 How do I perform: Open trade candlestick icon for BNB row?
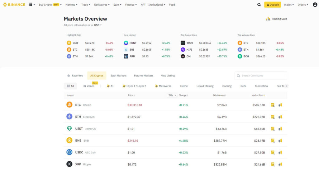pos(280,141)
